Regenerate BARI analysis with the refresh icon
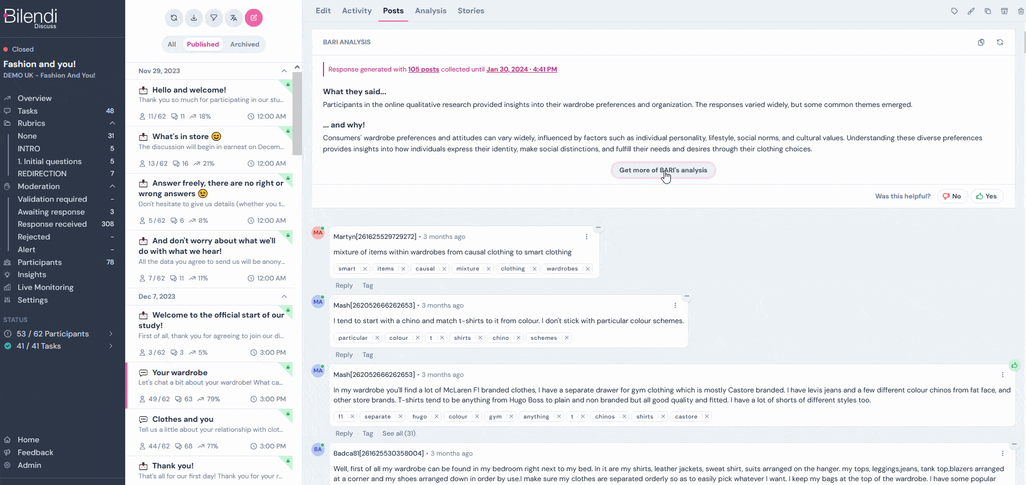 1000,42
